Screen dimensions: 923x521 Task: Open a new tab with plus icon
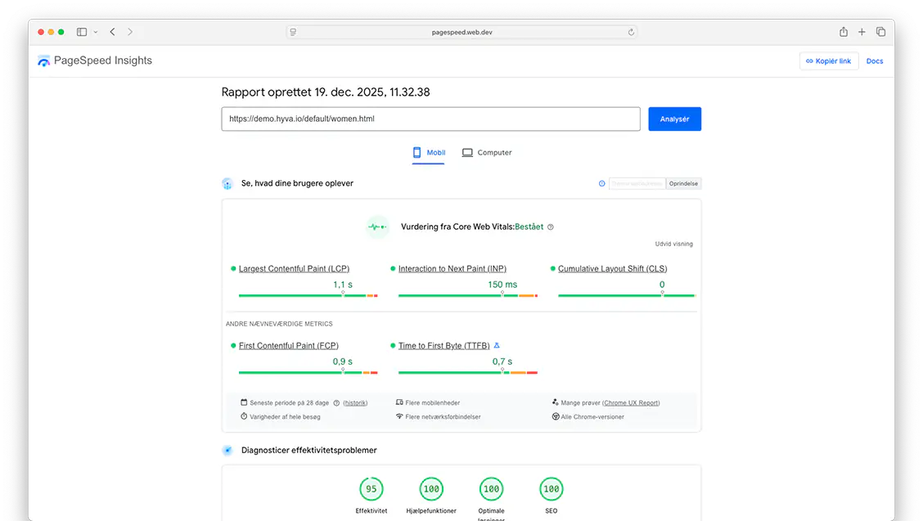pyautogui.click(x=862, y=32)
